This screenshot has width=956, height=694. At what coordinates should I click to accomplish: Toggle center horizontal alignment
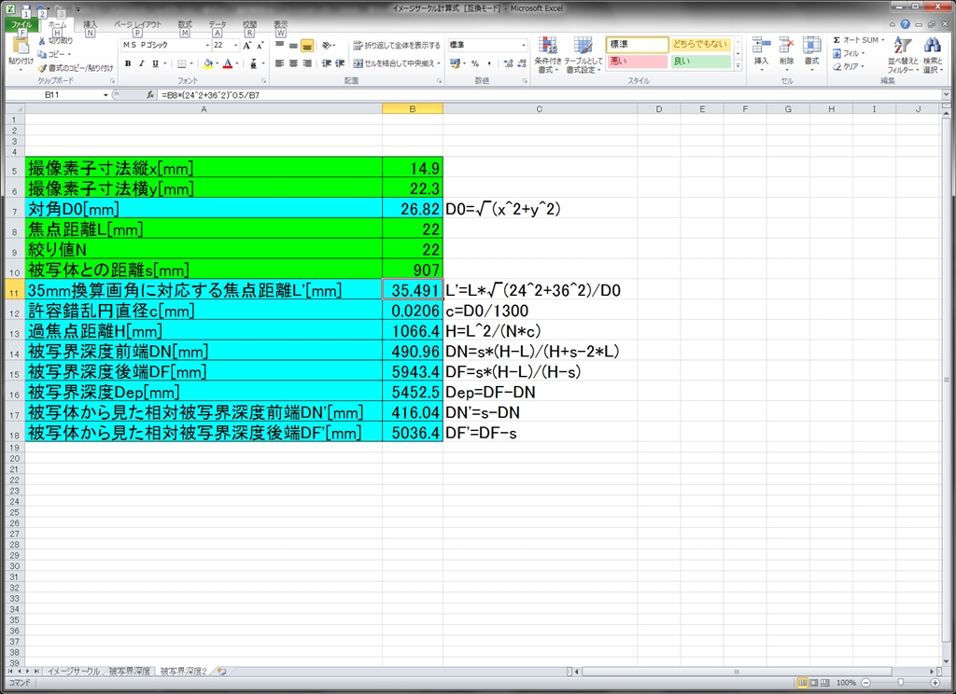(x=293, y=63)
